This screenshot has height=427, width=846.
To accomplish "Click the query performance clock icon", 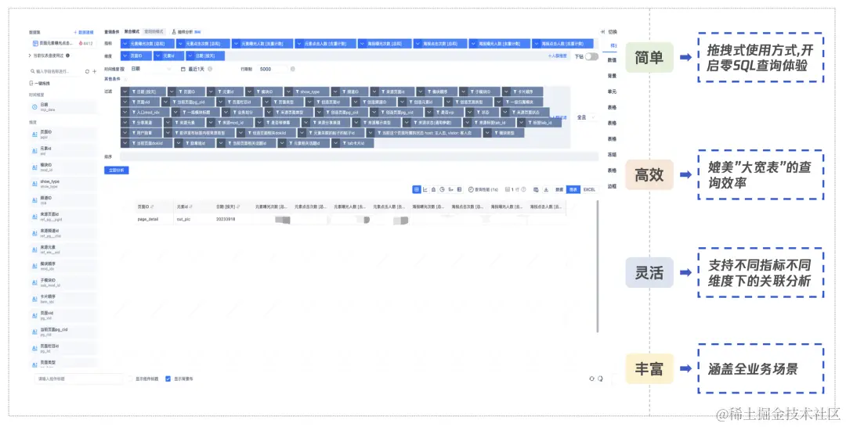I will click(x=471, y=189).
